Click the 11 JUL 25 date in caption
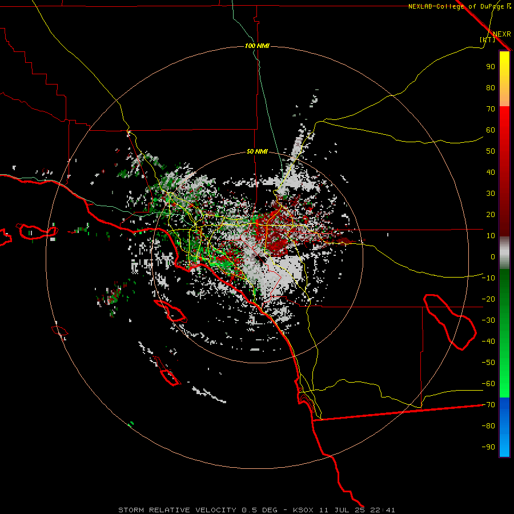This screenshot has width=514, height=514. (x=342, y=510)
